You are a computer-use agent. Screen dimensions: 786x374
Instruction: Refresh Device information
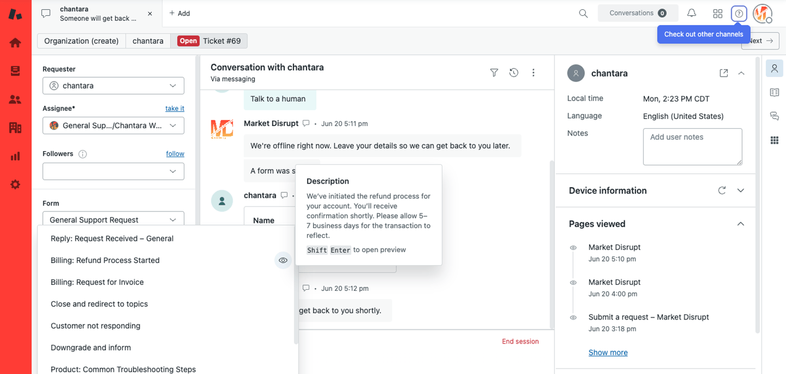click(x=722, y=190)
